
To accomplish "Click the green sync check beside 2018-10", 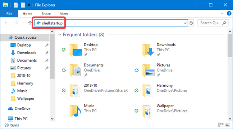I will pyautogui.click(x=64, y=90).
